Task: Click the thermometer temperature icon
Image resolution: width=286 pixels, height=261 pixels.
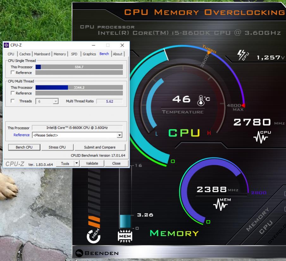Action: (201, 101)
